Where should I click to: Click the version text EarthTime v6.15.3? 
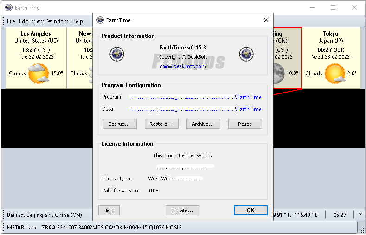click(183, 48)
